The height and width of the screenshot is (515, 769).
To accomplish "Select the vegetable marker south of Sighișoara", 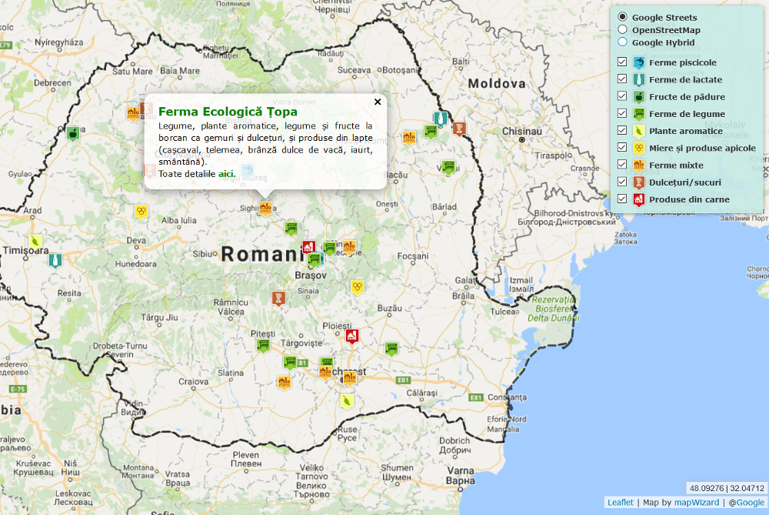I will (291, 229).
